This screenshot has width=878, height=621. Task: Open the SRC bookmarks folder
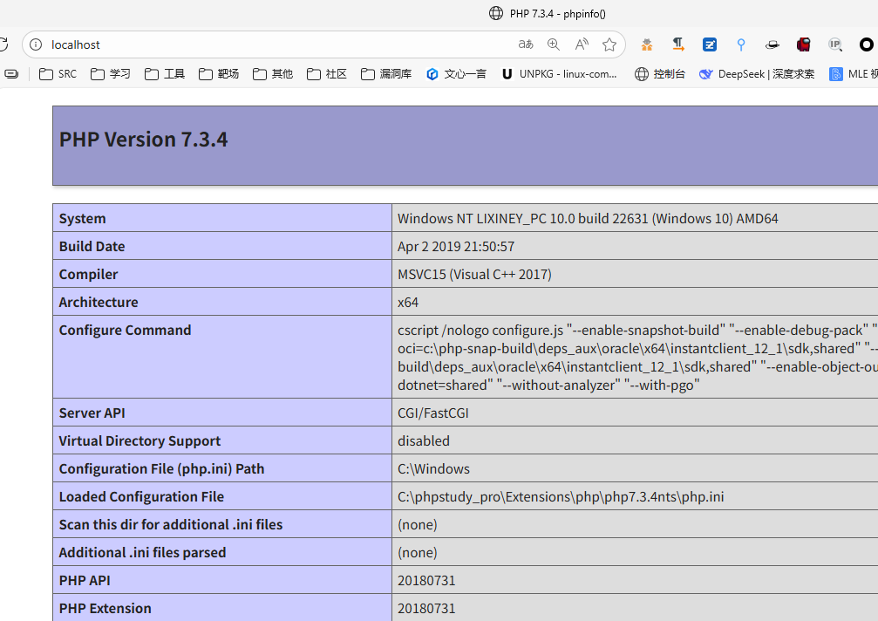58,74
